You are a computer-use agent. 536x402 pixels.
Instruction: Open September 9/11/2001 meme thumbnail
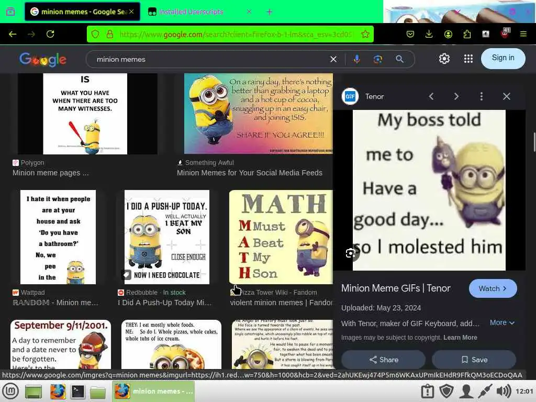click(x=61, y=344)
